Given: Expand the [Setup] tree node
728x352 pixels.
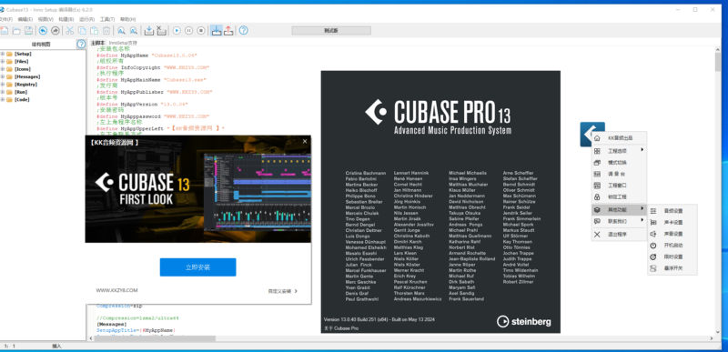Looking at the screenshot, I should (3, 54).
